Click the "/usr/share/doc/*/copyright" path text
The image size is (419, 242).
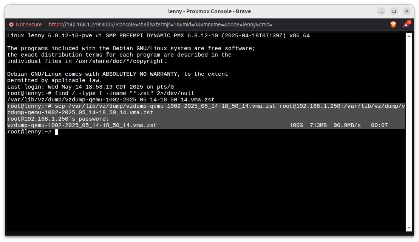tap(119, 61)
